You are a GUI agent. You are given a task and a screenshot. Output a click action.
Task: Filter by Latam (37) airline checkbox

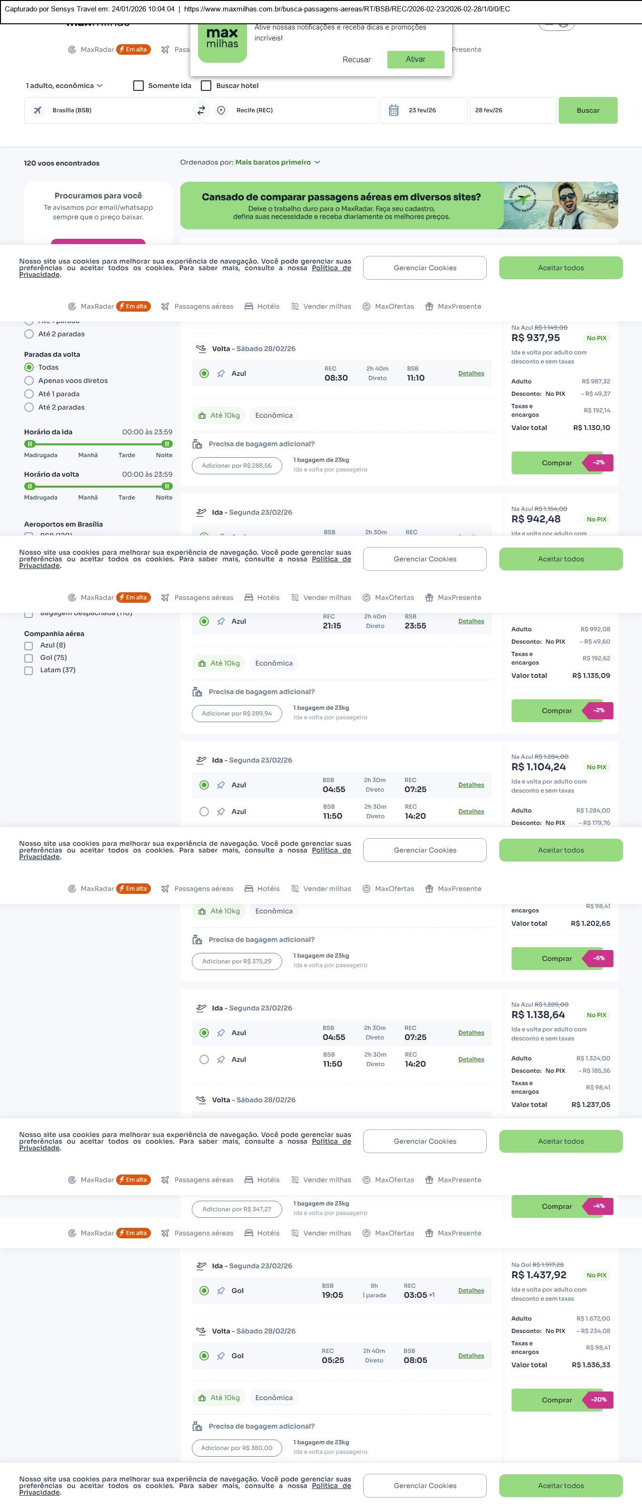point(29,670)
